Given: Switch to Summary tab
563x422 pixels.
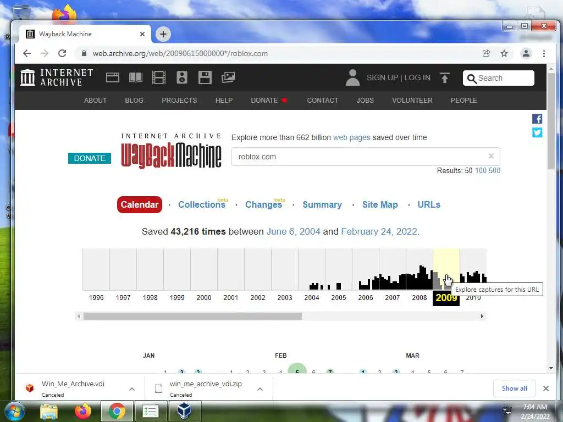Looking at the screenshot, I should coord(322,204).
